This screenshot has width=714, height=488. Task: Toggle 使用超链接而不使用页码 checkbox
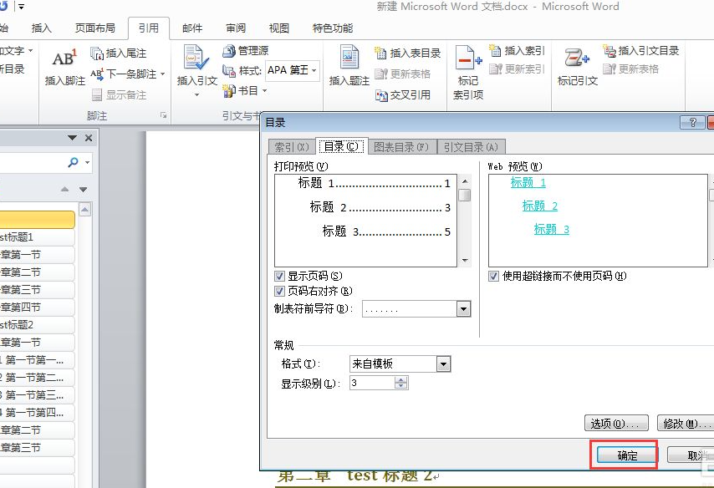point(494,276)
